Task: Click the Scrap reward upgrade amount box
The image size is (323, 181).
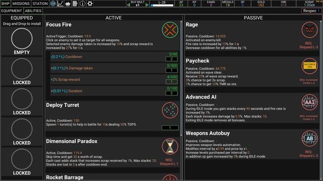Action: [172, 82]
